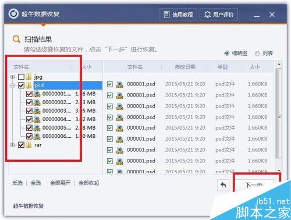Click 全选 select all link
Image resolution: width=291 pixels, height=220 pixels.
click(x=36, y=183)
